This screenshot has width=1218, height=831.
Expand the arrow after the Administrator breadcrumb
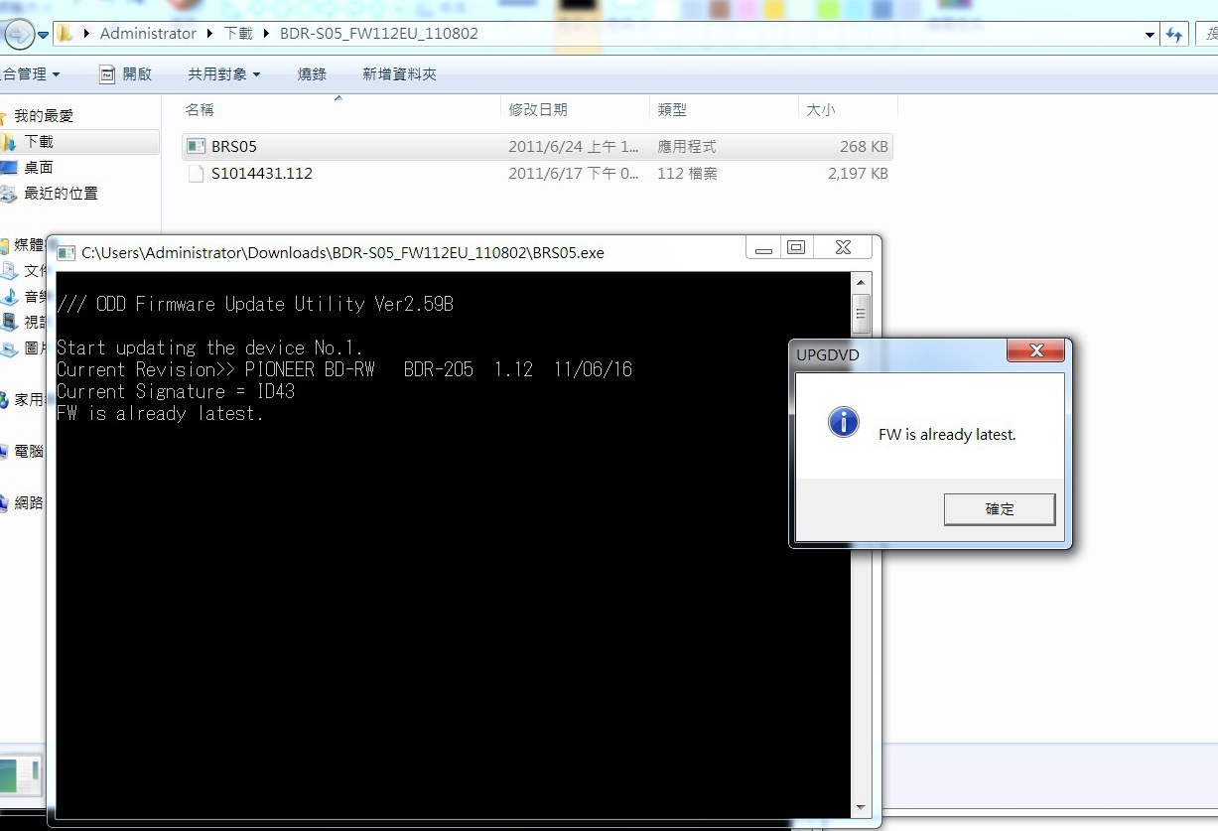coord(209,34)
